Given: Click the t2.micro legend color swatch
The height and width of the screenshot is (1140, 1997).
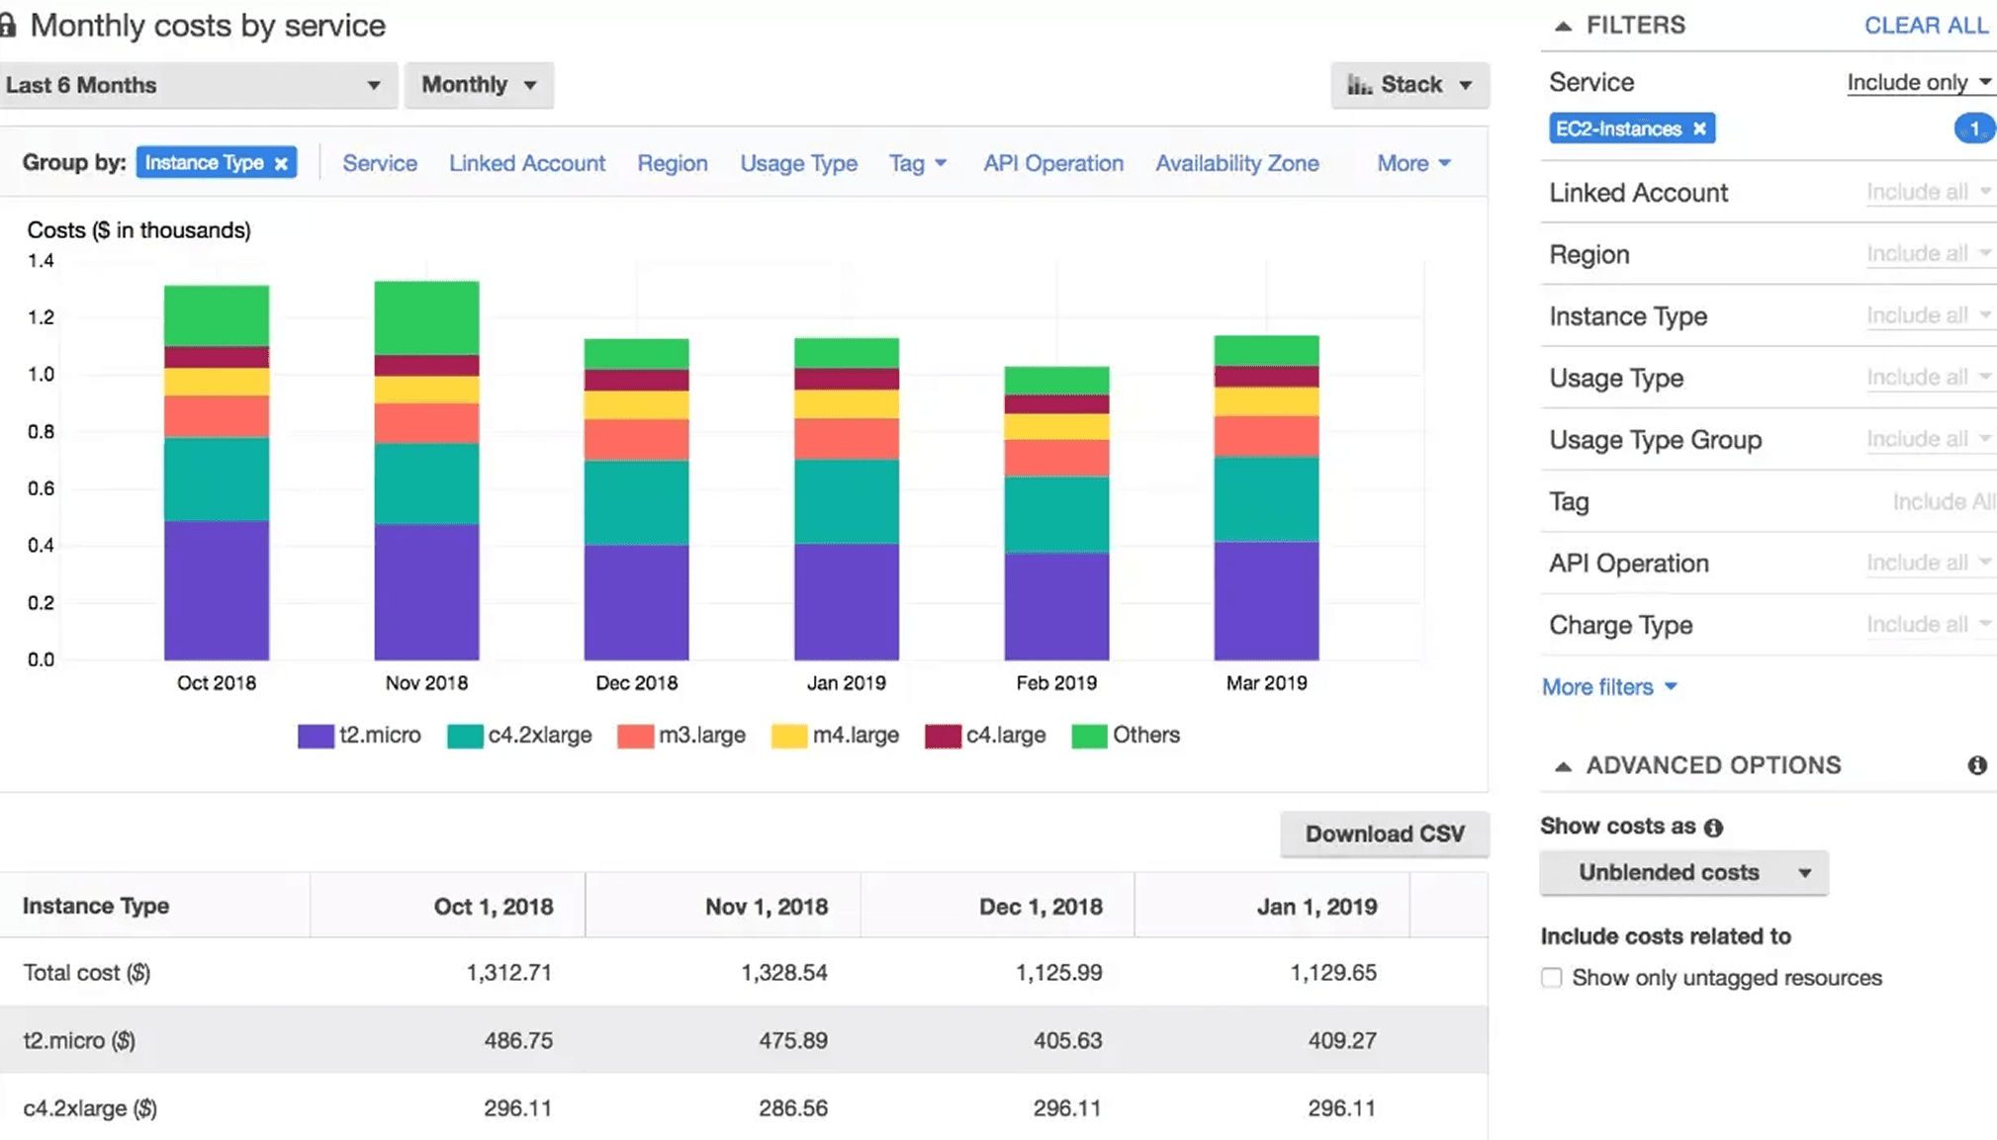Looking at the screenshot, I should click(316, 736).
